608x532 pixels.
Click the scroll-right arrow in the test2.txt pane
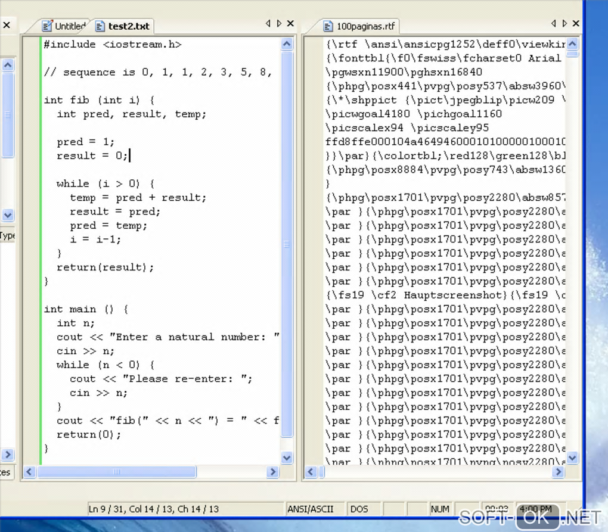point(272,472)
